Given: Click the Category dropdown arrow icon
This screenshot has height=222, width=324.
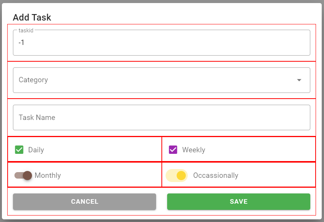Looking at the screenshot, I should [x=299, y=80].
